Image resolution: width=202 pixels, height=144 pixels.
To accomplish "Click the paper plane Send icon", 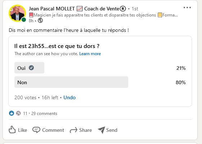I will (102, 130).
